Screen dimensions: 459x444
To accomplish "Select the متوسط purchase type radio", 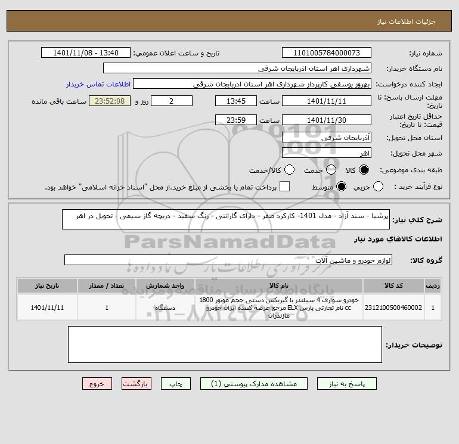I will (x=341, y=187).
